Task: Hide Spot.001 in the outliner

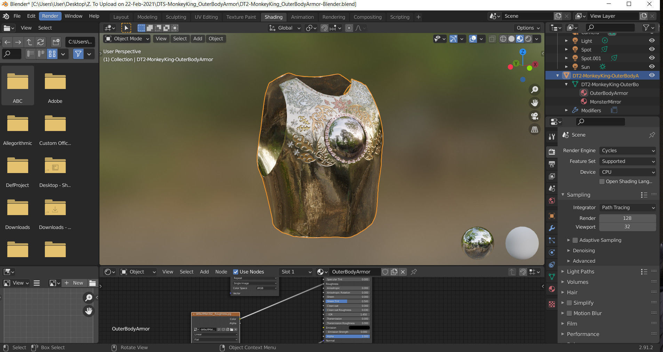Action: (652, 58)
